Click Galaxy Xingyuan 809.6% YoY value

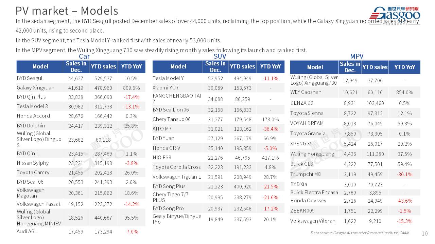[x=132, y=87]
